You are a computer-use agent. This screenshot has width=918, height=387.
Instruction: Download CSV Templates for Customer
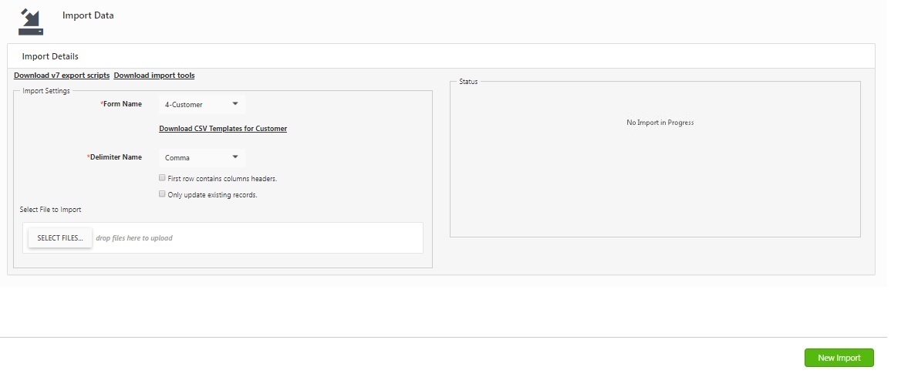(x=223, y=129)
